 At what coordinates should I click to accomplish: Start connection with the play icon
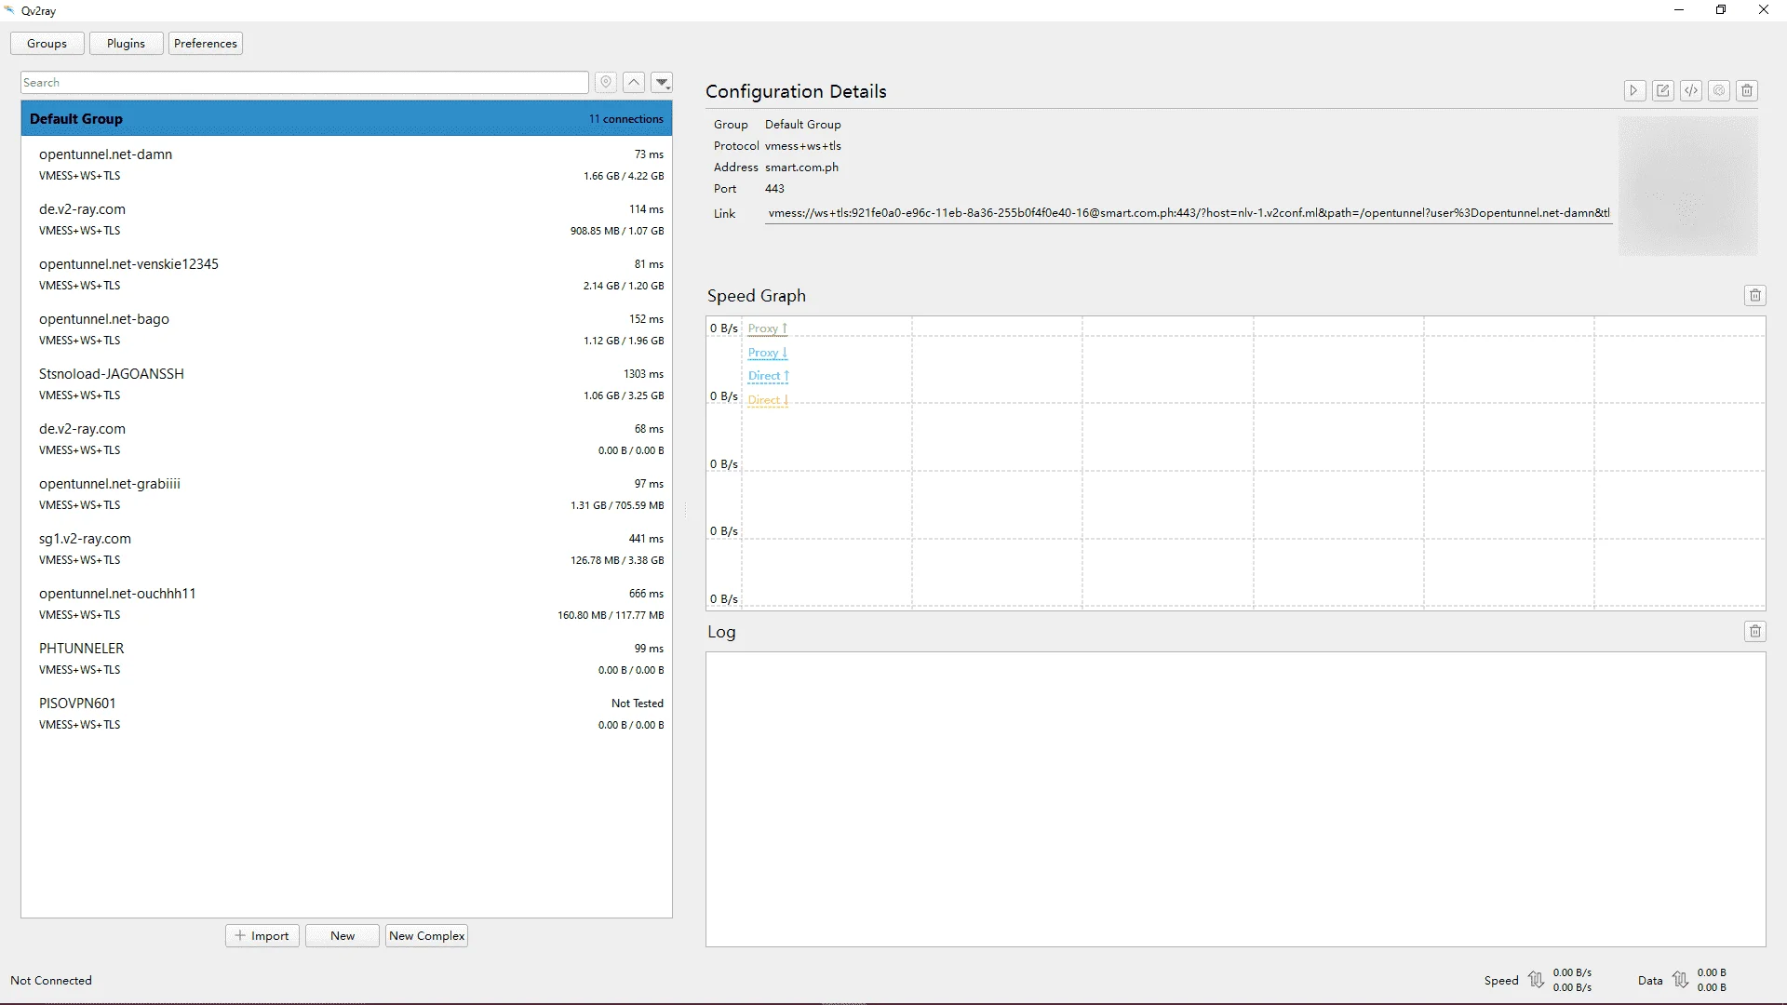pyautogui.click(x=1634, y=90)
